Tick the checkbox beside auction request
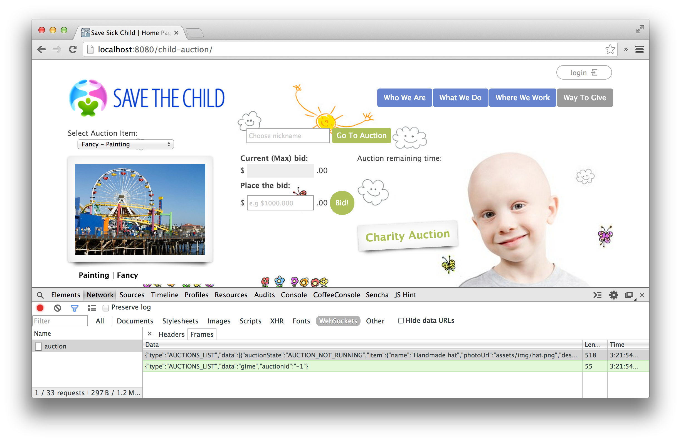The width and height of the screenshot is (681, 442). point(38,346)
